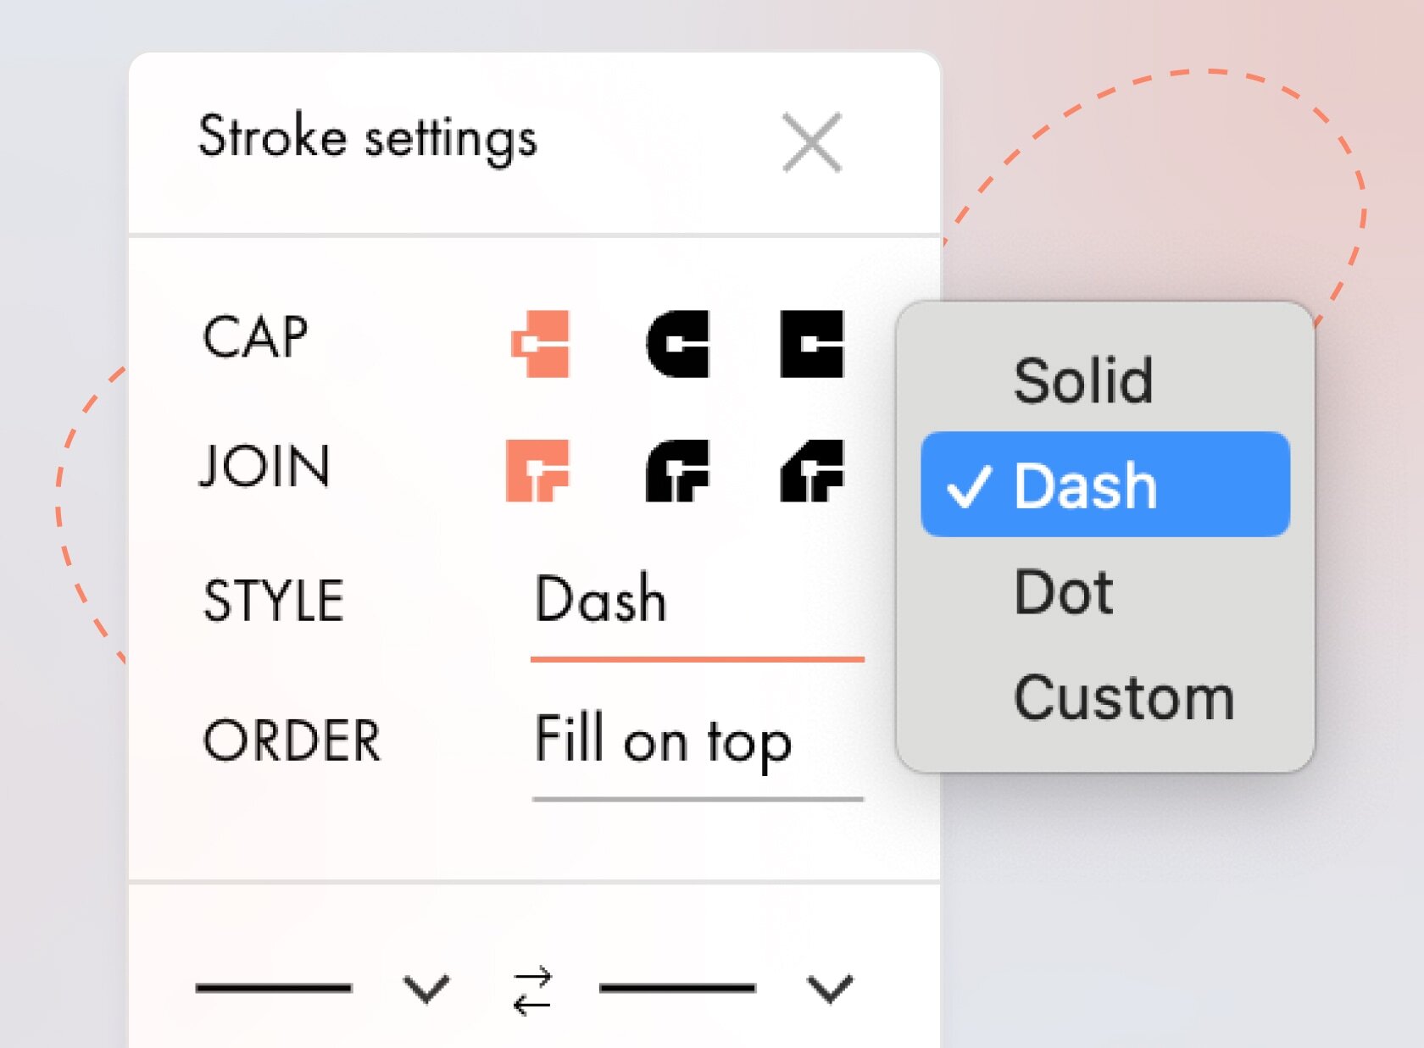Choose Custom from the style menu
Image resolution: width=1424 pixels, height=1048 pixels.
1124,698
